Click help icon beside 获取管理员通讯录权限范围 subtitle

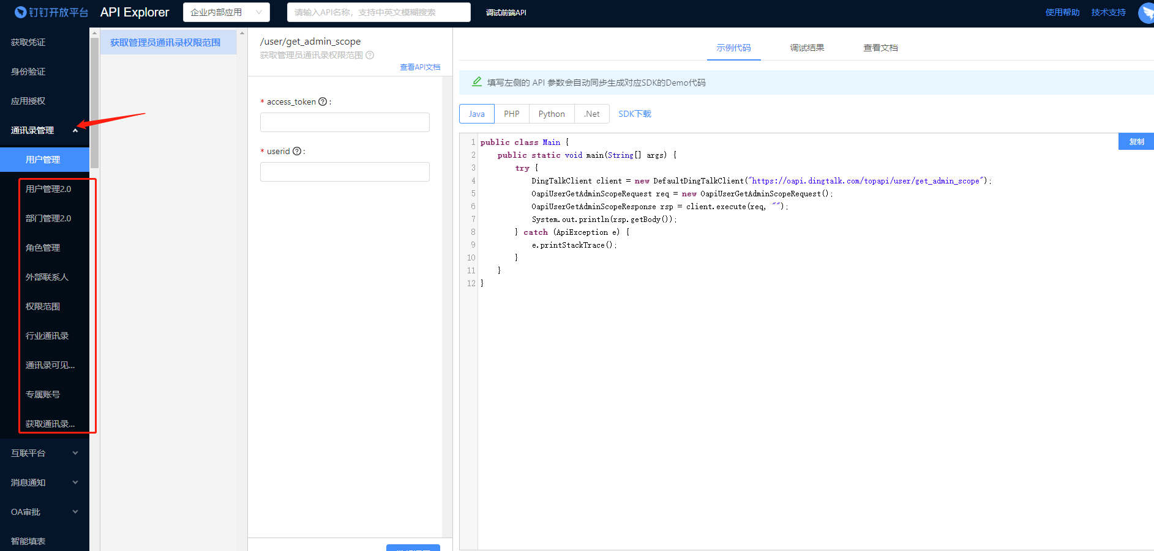[370, 55]
